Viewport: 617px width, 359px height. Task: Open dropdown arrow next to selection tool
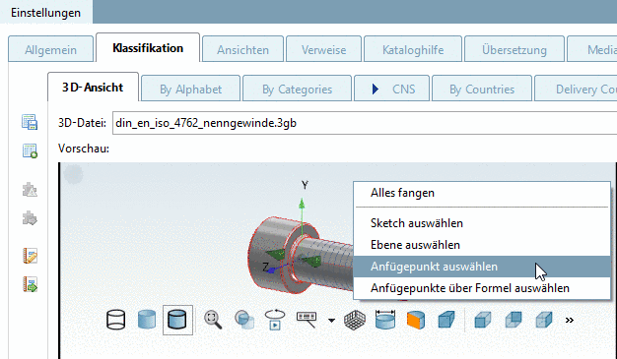[331, 321]
